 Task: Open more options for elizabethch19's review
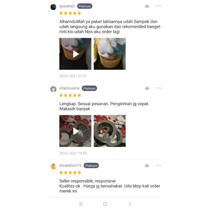click(x=159, y=165)
